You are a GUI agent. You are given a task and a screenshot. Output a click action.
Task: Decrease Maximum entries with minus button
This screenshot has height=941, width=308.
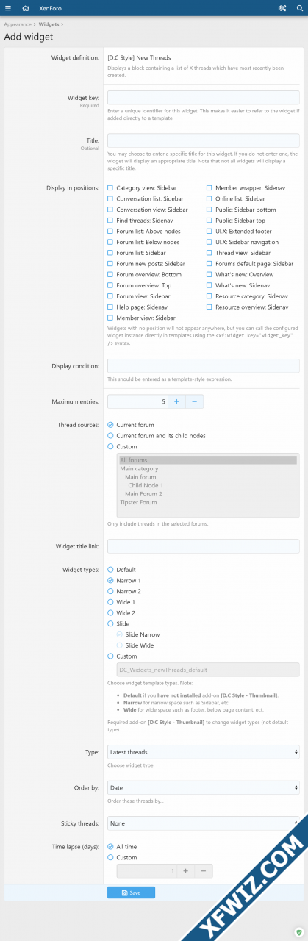(x=194, y=401)
